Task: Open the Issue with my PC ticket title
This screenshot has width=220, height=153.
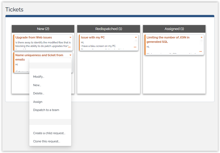Action: click(x=93, y=37)
